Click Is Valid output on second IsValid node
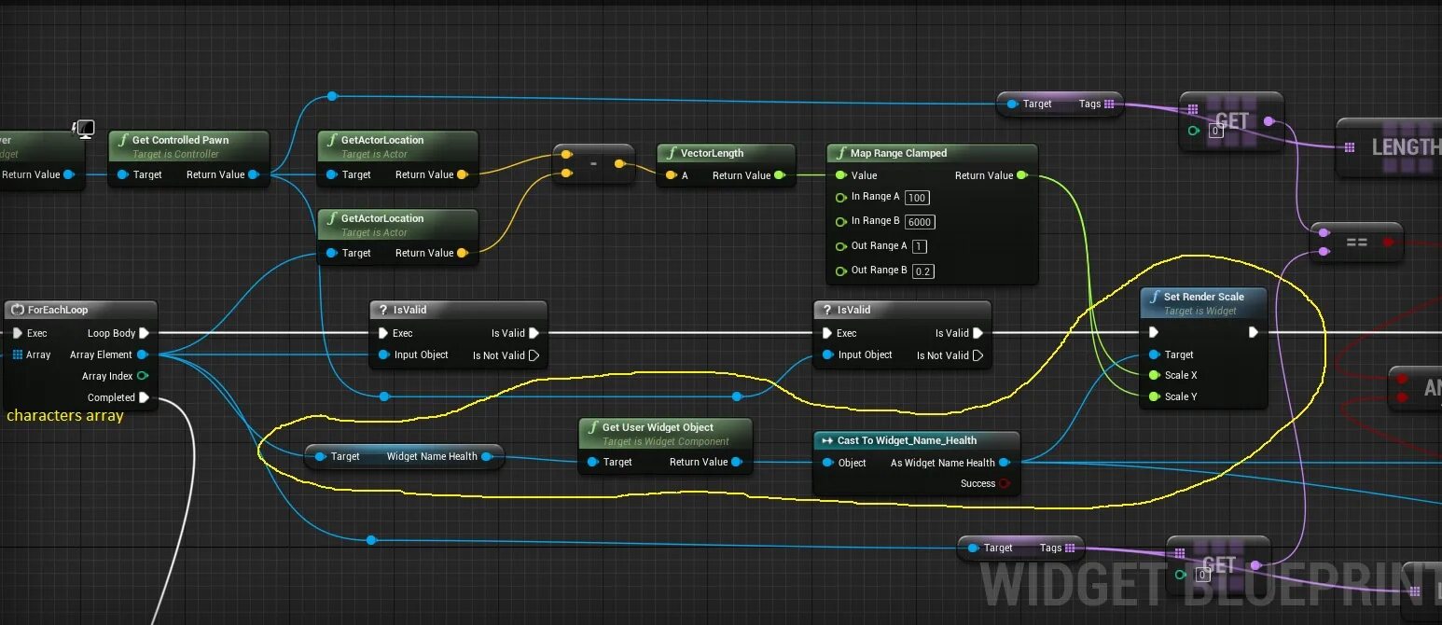The image size is (1442, 625). [978, 333]
